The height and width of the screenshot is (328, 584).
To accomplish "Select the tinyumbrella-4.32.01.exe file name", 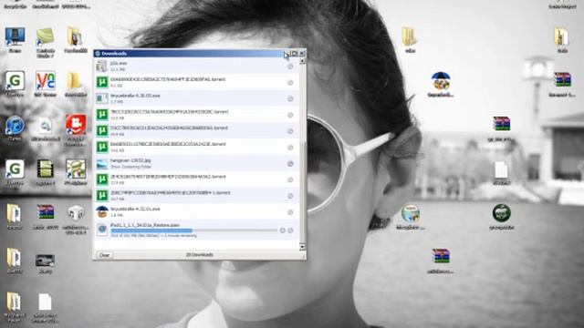I will coord(135,209).
